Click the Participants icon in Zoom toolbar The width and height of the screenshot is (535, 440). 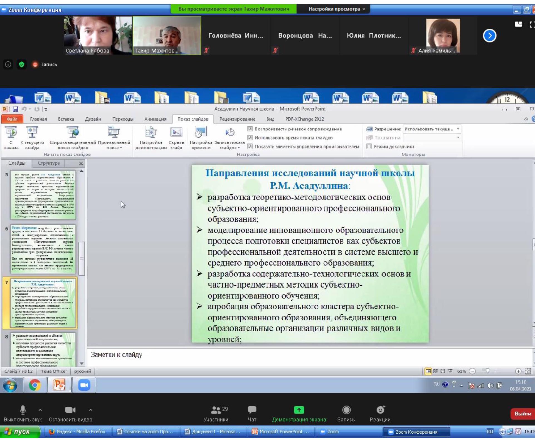pos(216,410)
